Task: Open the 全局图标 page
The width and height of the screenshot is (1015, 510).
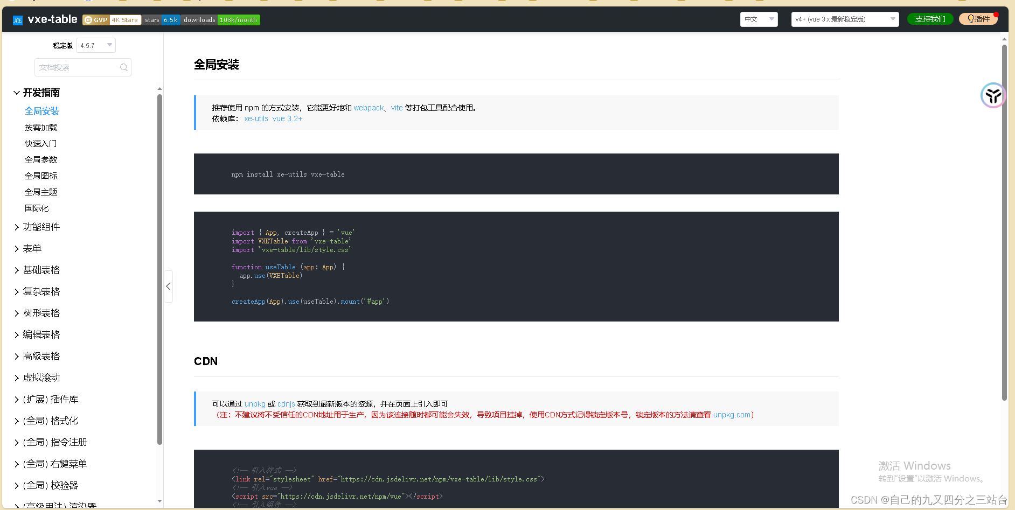Action: pos(41,176)
